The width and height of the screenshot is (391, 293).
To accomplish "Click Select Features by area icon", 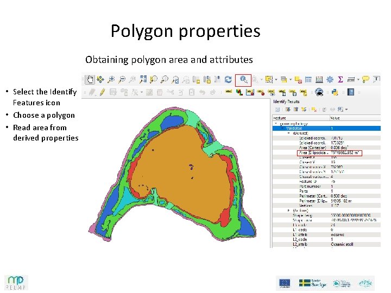I will 269,80.
